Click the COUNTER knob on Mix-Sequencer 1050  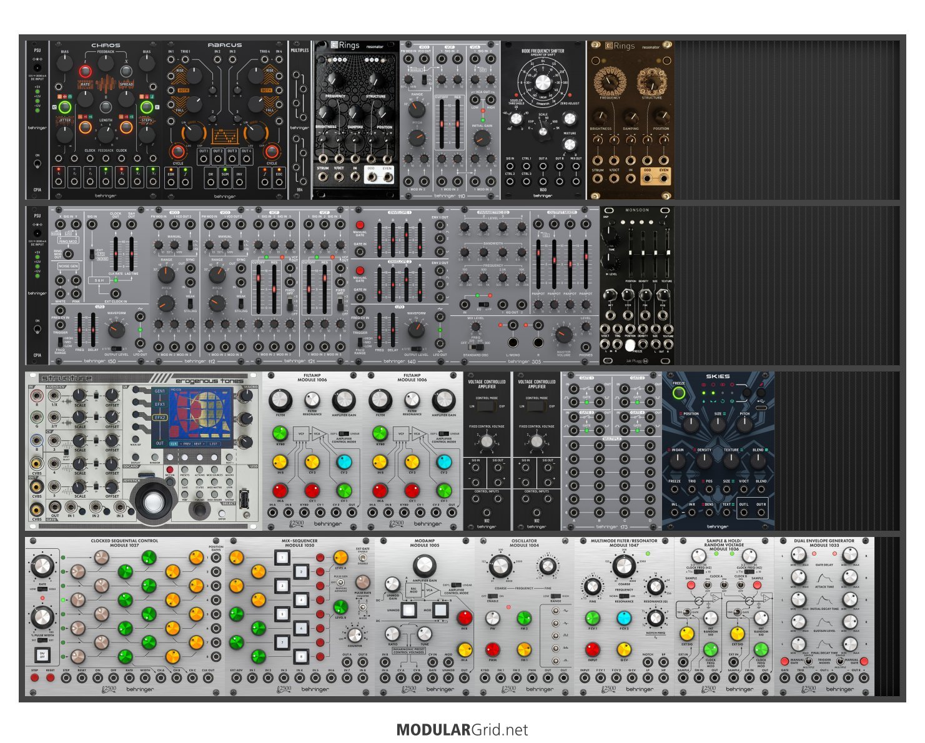click(354, 636)
